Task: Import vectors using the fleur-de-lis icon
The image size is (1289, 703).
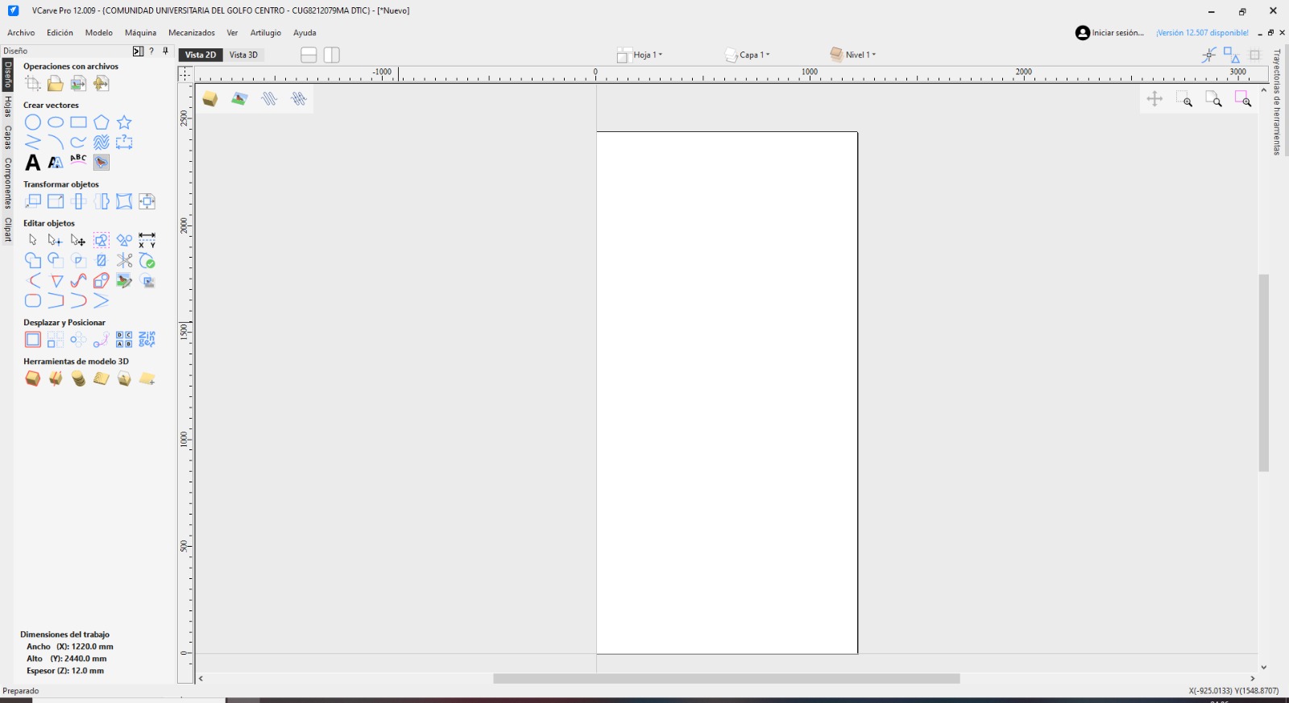Action: pyautogui.click(x=101, y=83)
